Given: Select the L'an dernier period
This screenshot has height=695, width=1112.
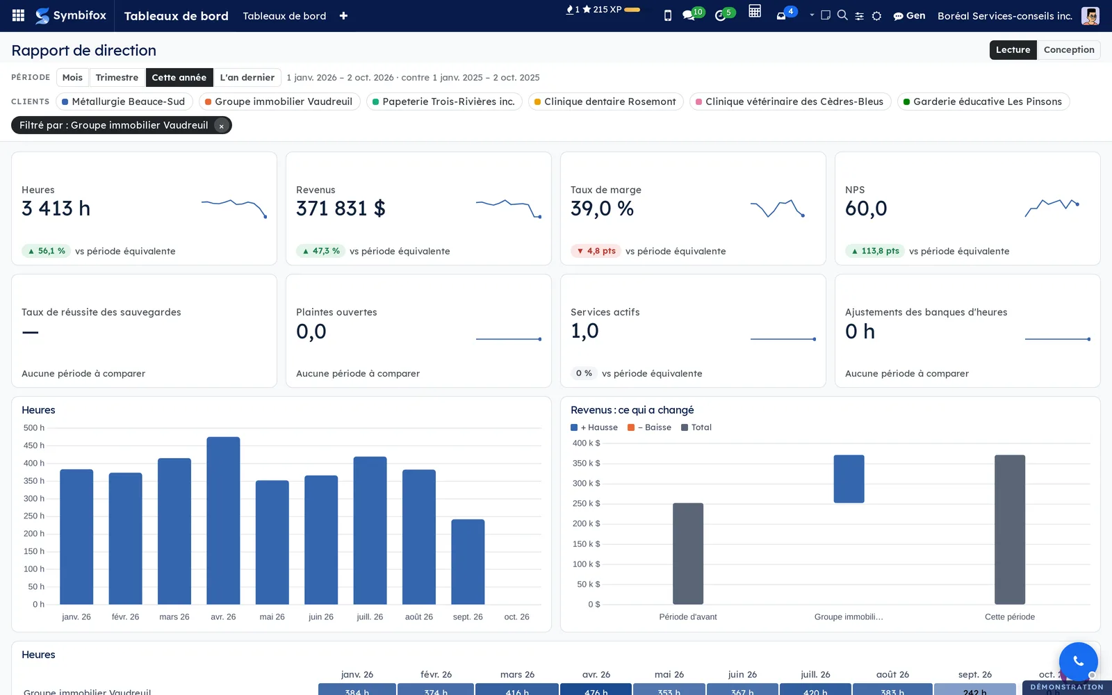Looking at the screenshot, I should [247, 77].
